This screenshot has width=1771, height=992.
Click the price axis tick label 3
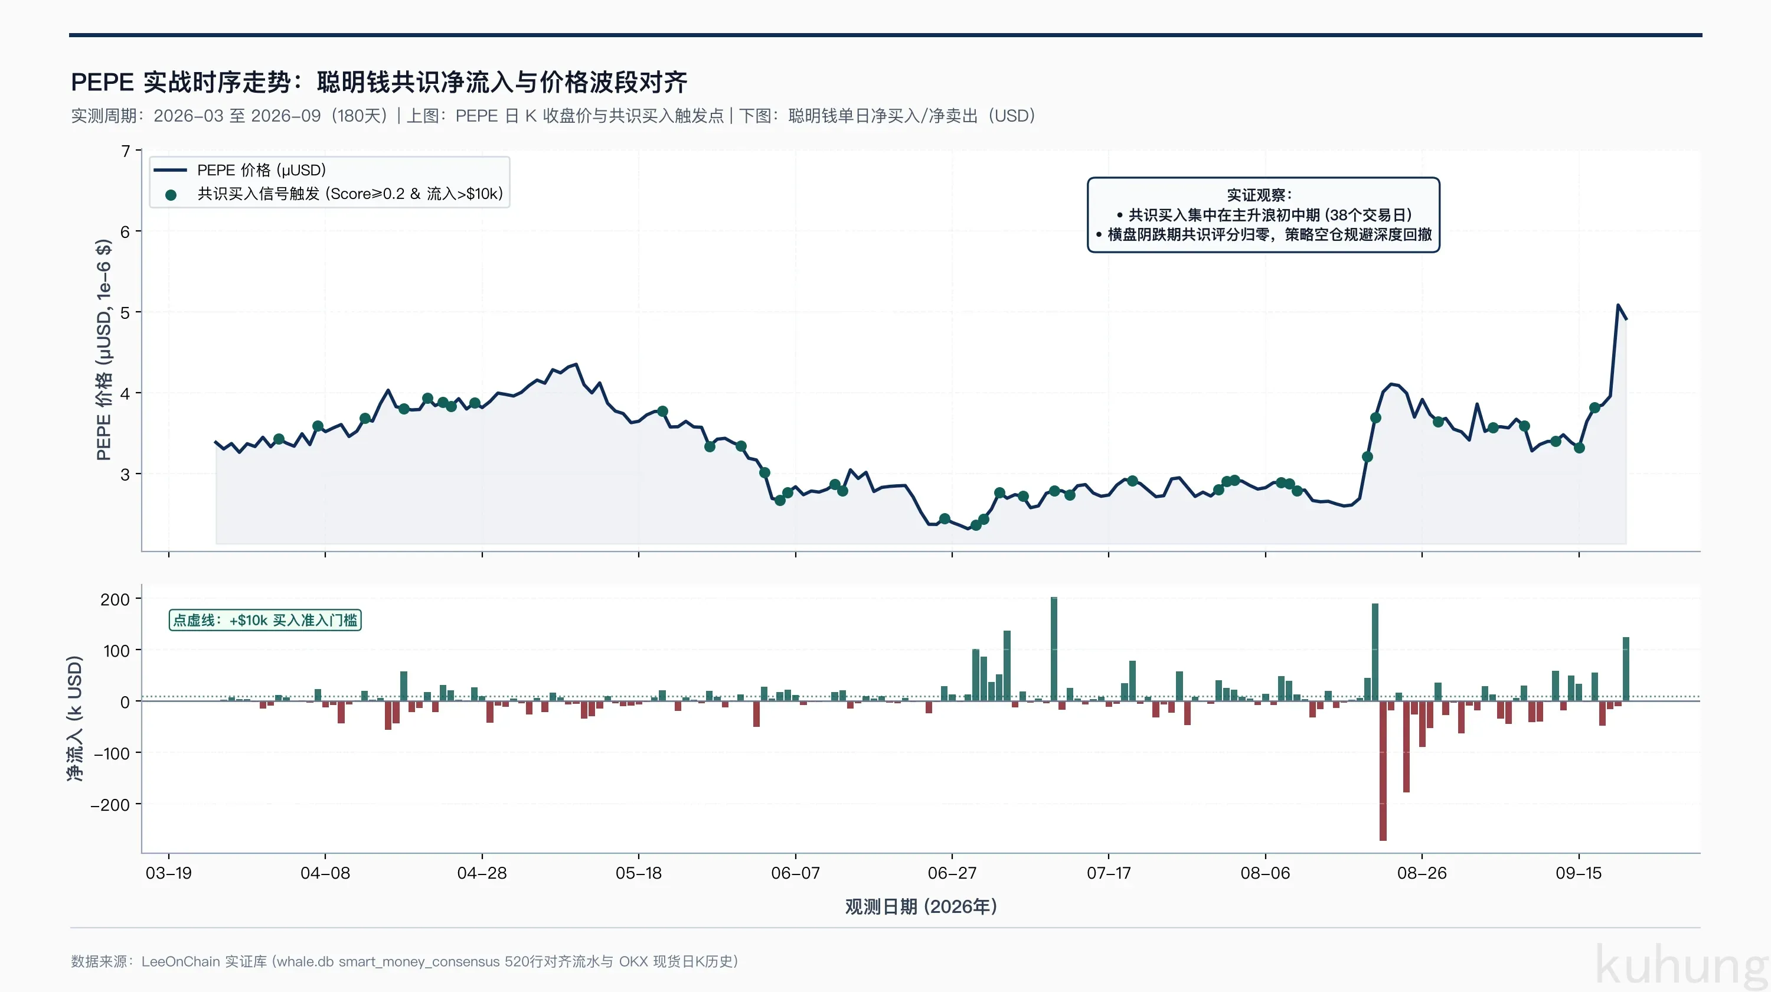click(125, 474)
